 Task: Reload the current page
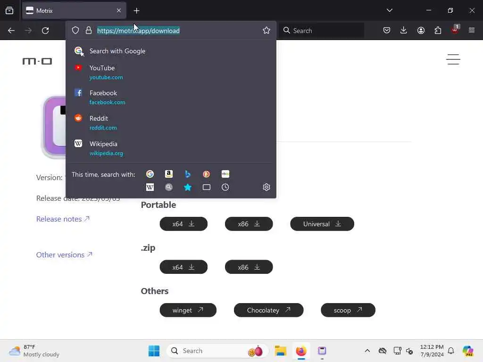[x=45, y=31]
